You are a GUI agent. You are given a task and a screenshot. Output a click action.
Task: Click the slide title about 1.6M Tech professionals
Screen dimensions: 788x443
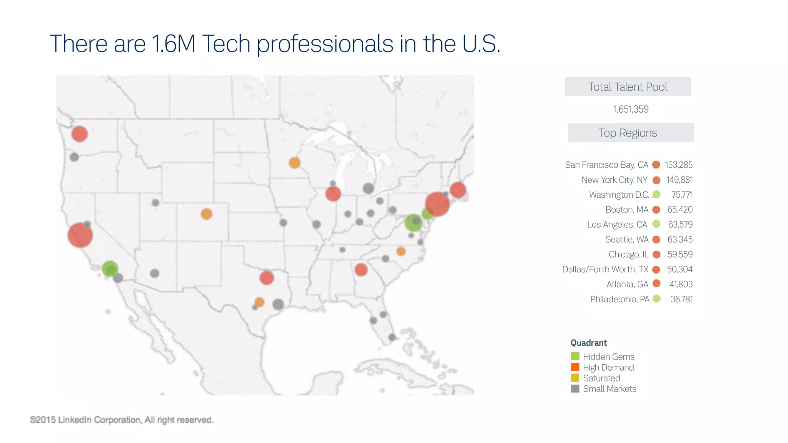pyautogui.click(x=275, y=44)
